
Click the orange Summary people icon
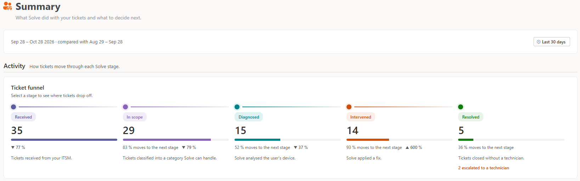pyautogui.click(x=7, y=6)
